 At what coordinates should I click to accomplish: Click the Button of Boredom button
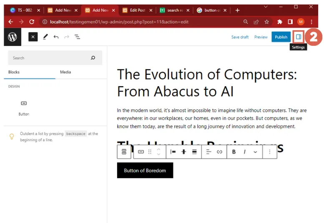pyautogui.click(x=145, y=171)
